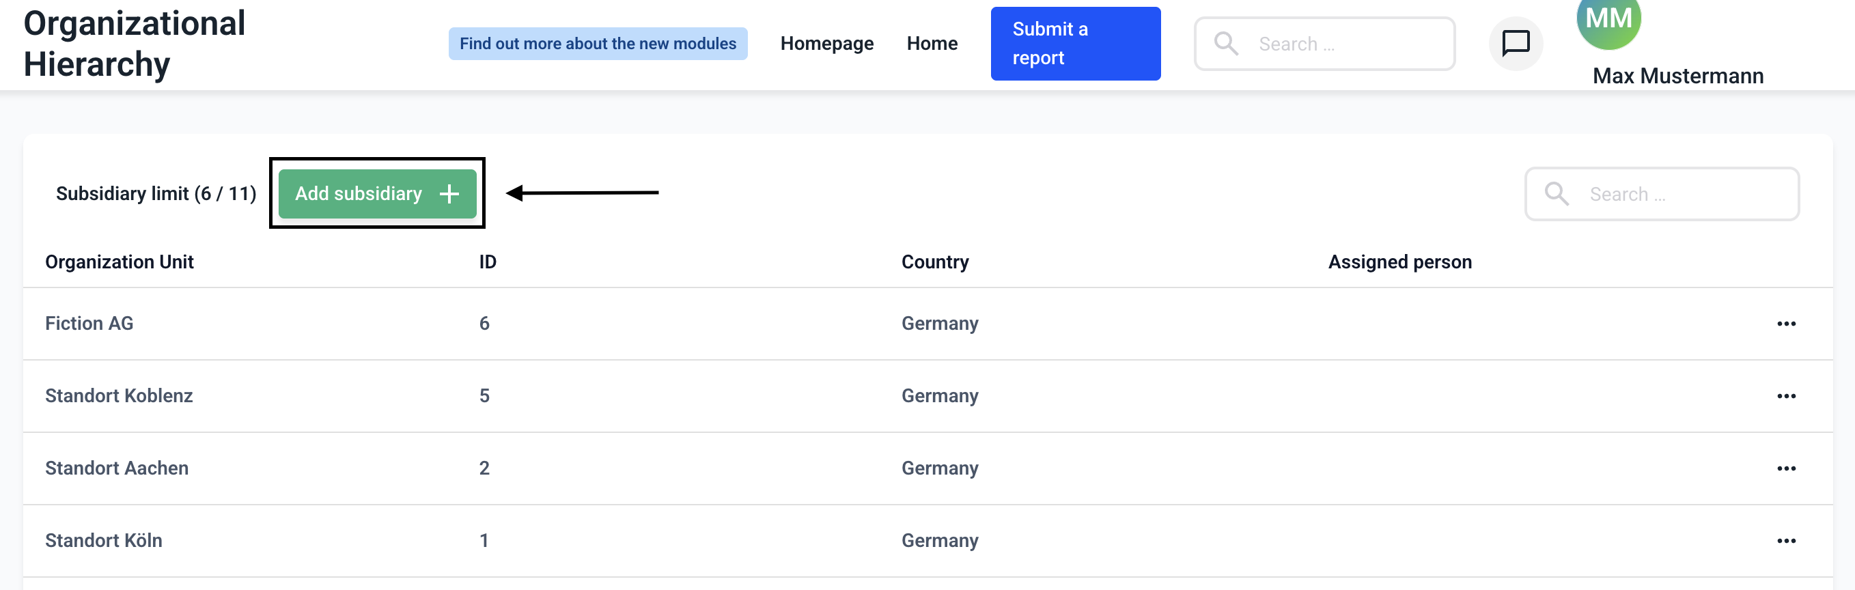Open three-dot menu for Standort Koblenz
The height and width of the screenshot is (590, 1855).
point(1786,396)
